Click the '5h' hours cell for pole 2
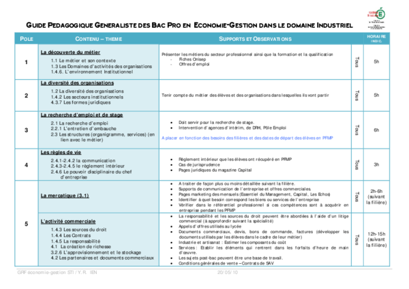 coord(376,95)
